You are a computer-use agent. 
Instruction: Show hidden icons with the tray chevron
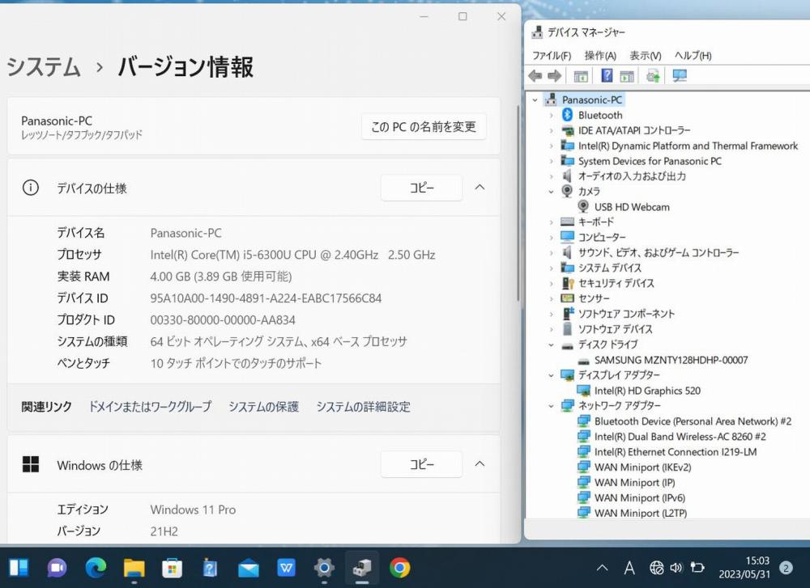click(602, 568)
